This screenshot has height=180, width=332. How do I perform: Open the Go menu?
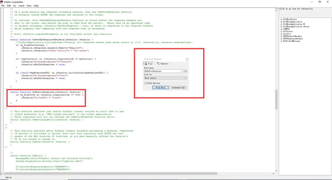click(15, 5)
